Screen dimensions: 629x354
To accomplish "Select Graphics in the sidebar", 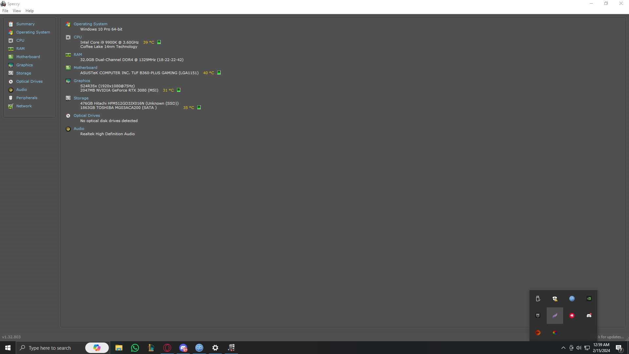I will click(x=25, y=65).
